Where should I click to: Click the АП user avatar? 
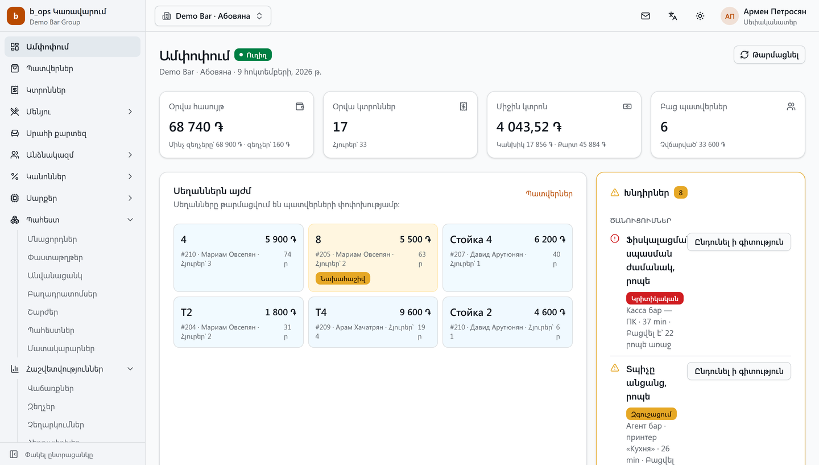[730, 16]
